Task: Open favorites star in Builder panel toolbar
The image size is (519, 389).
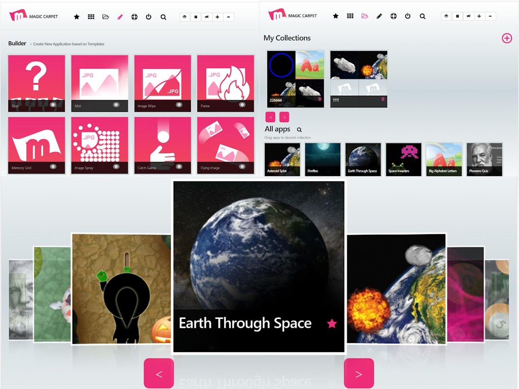Action: (76, 17)
